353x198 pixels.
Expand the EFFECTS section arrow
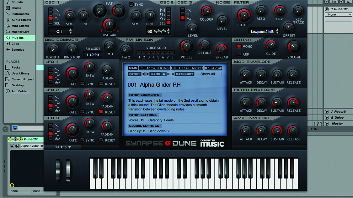pyautogui.click(x=70, y=147)
